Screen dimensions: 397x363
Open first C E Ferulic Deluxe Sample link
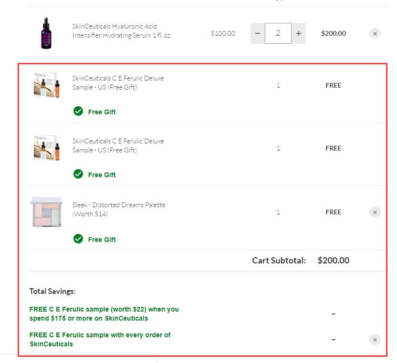click(118, 83)
